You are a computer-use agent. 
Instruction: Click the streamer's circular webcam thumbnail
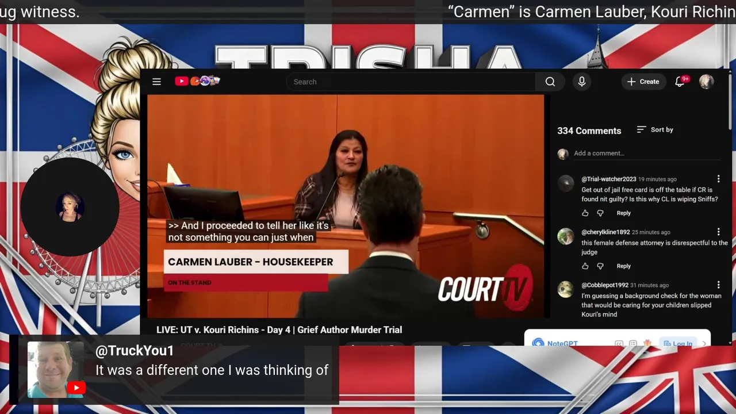(x=70, y=206)
